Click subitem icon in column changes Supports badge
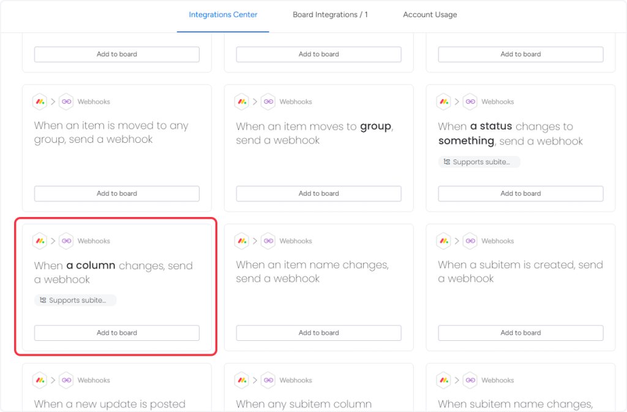This screenshot has height=412, width=627. coord(43,300)
